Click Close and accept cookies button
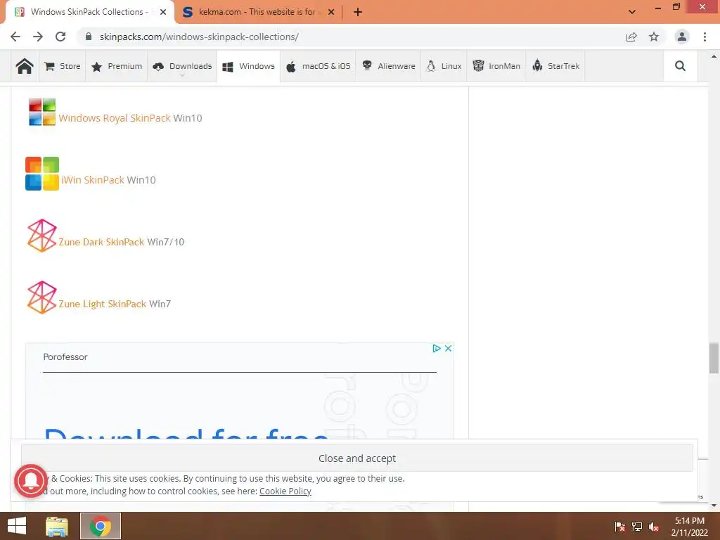 coord(356,458)
